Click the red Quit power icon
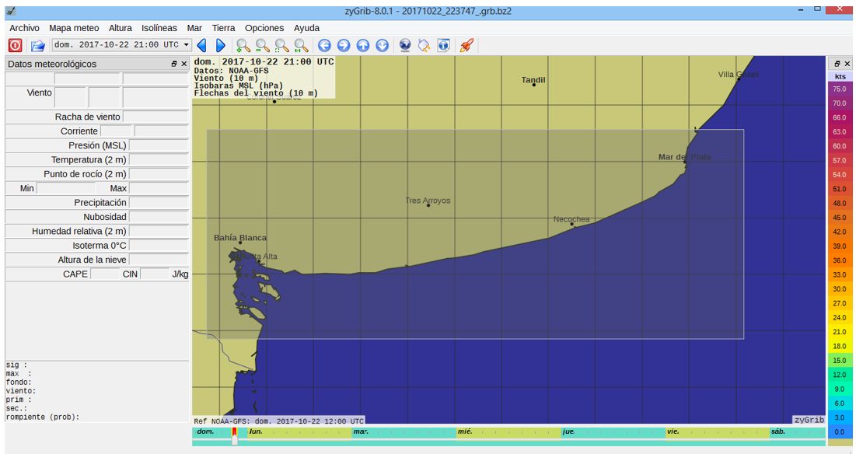This screenshot has height=454, width=856. 16,45
